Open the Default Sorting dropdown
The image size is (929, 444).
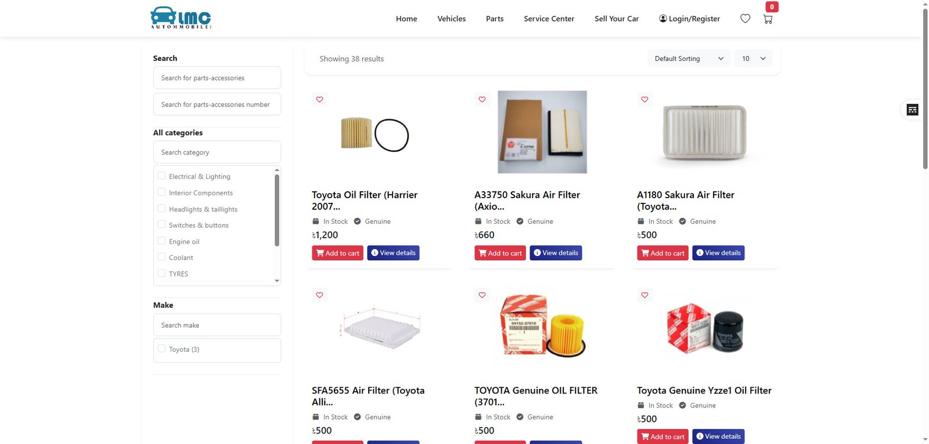tap(689, 59)
